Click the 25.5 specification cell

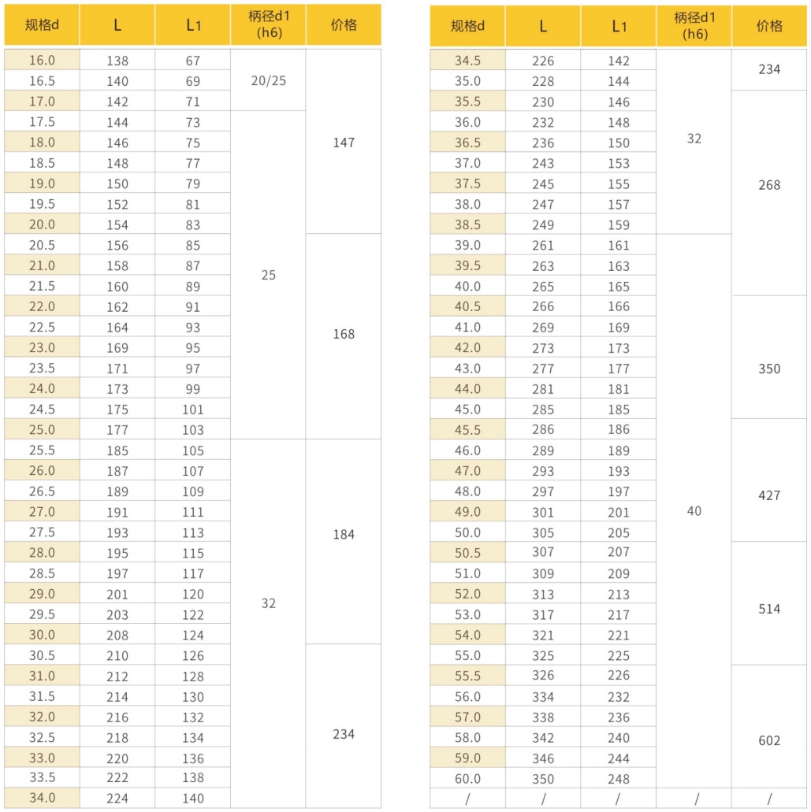pyautogui.click(x=42, y=450)
